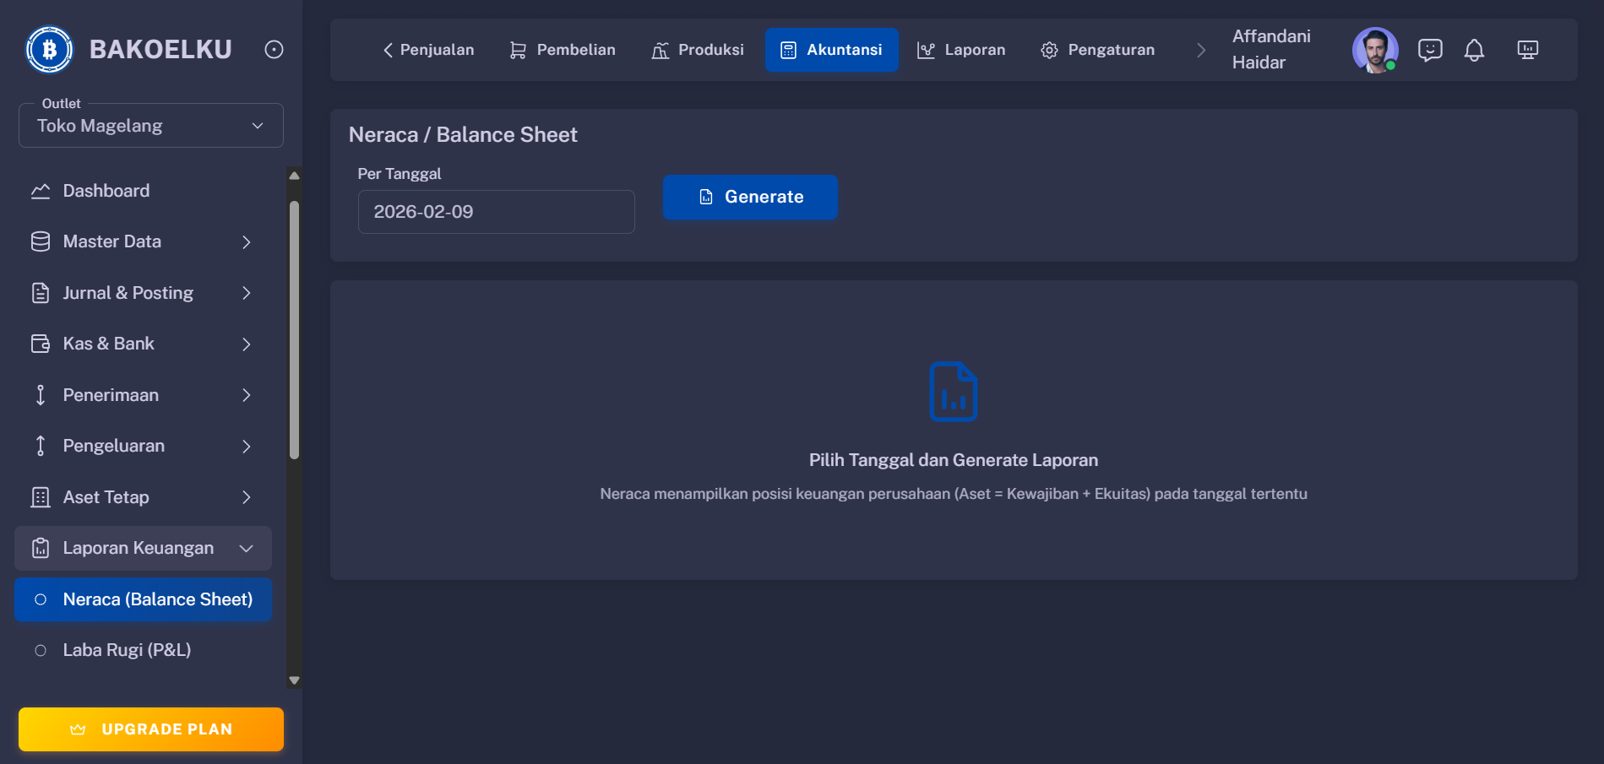Open the Aset Tetap module icon
Screen dimensions: 1604x764
40,497
